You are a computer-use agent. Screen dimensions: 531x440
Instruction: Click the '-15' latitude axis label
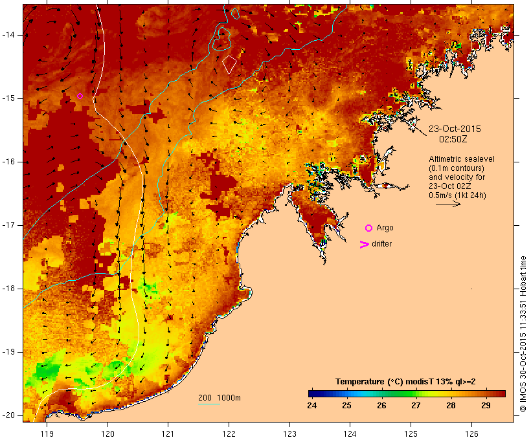[8, 98]
